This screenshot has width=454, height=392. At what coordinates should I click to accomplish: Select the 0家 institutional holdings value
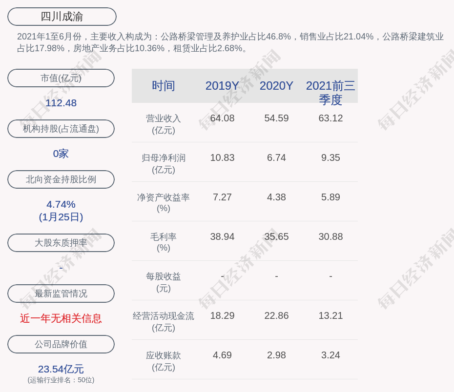61,154
